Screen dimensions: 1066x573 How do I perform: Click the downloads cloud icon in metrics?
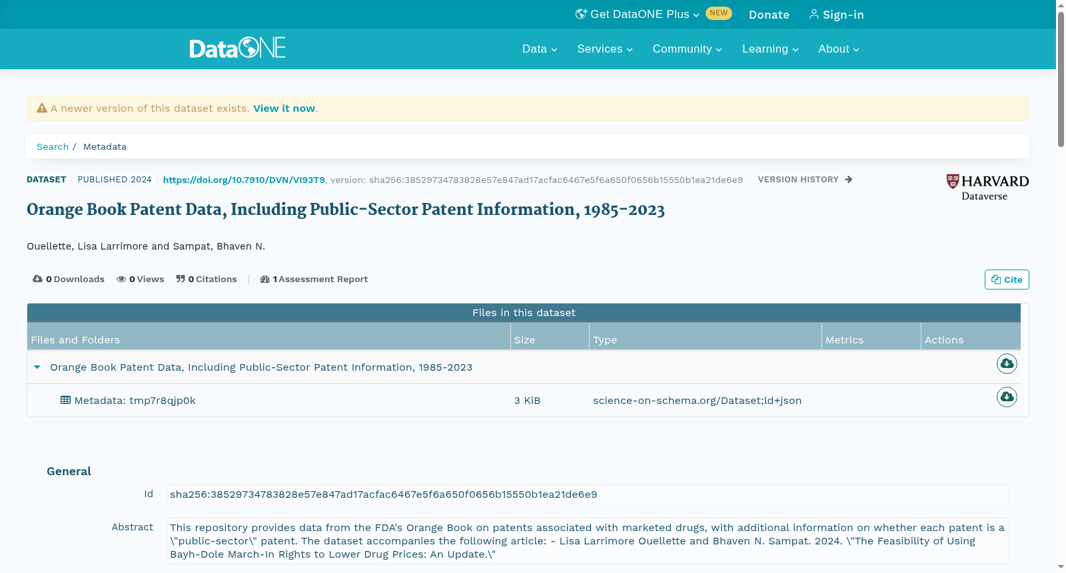[37, 279]
